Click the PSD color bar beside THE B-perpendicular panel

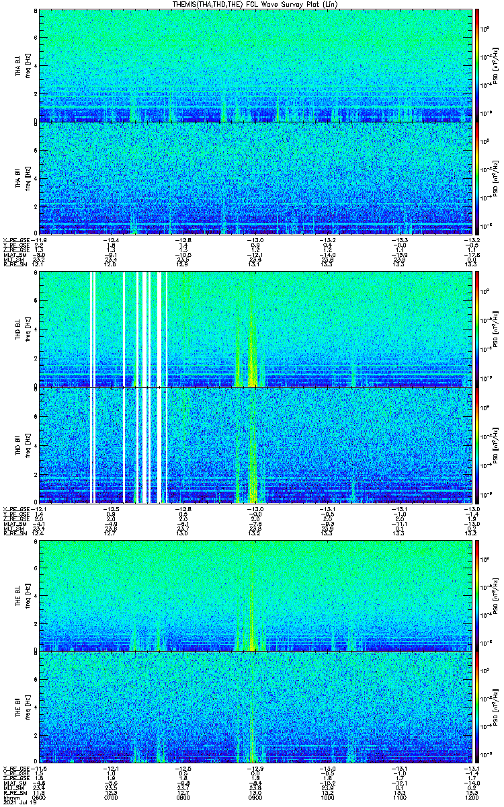tap(478, 595)
